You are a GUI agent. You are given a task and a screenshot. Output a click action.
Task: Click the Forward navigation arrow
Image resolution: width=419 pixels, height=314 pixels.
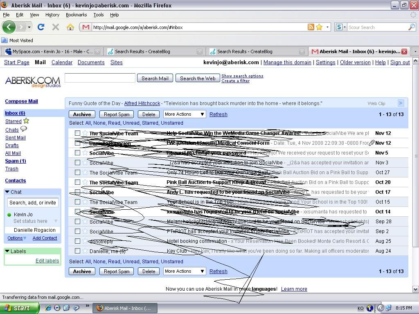(21, 27)
